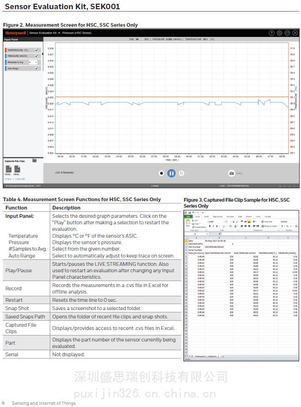Screen dimensions: 301x407
Task: Click the record button in streaming controls
Action: click(x=161, y=173)
